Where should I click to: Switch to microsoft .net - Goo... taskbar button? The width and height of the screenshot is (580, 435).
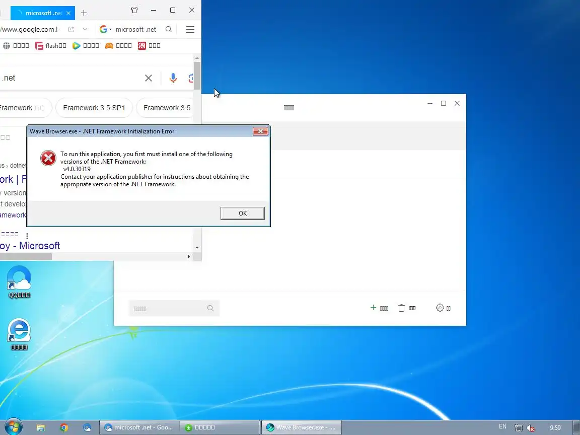coord(139,427)
